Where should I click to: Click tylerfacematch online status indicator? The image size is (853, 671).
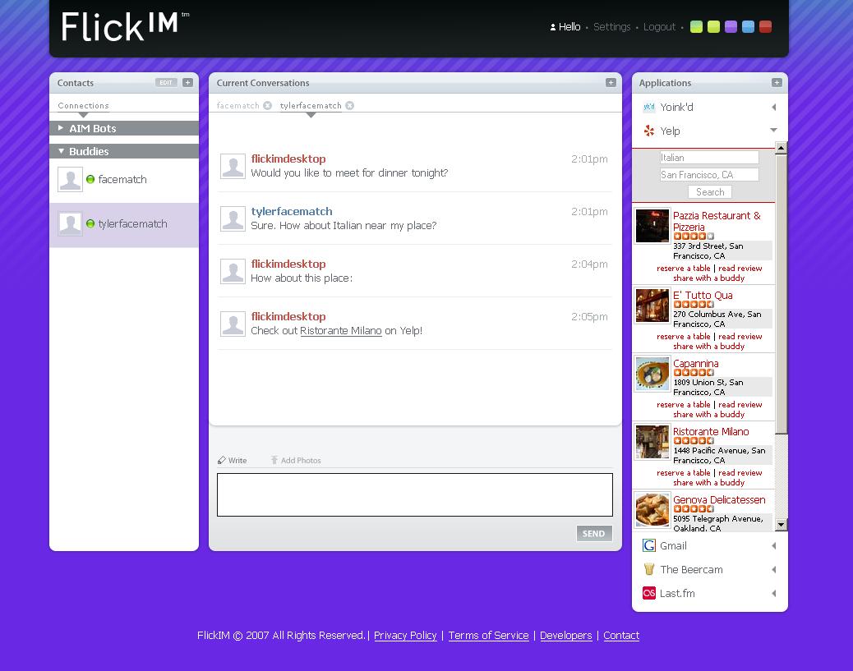90,224
